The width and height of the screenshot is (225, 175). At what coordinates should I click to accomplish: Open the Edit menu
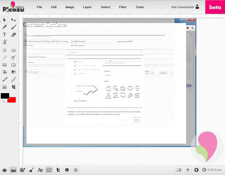(x=54, y=7)
